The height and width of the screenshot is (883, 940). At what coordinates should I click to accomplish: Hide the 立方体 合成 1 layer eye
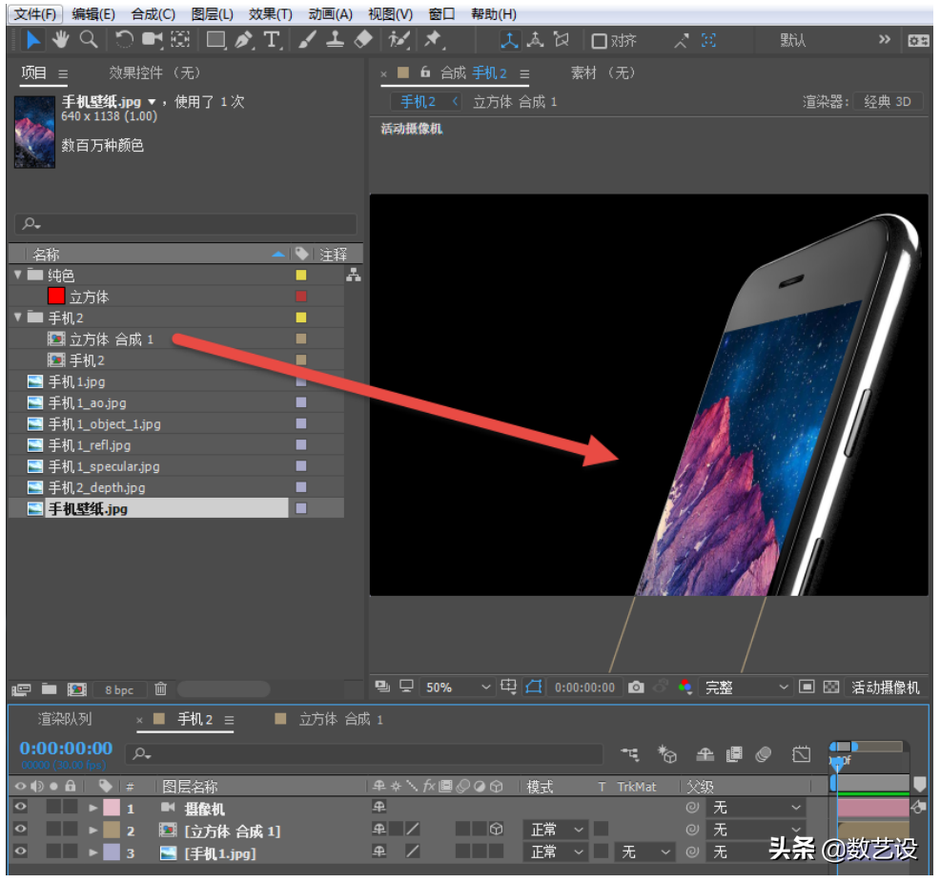(20, 829)
